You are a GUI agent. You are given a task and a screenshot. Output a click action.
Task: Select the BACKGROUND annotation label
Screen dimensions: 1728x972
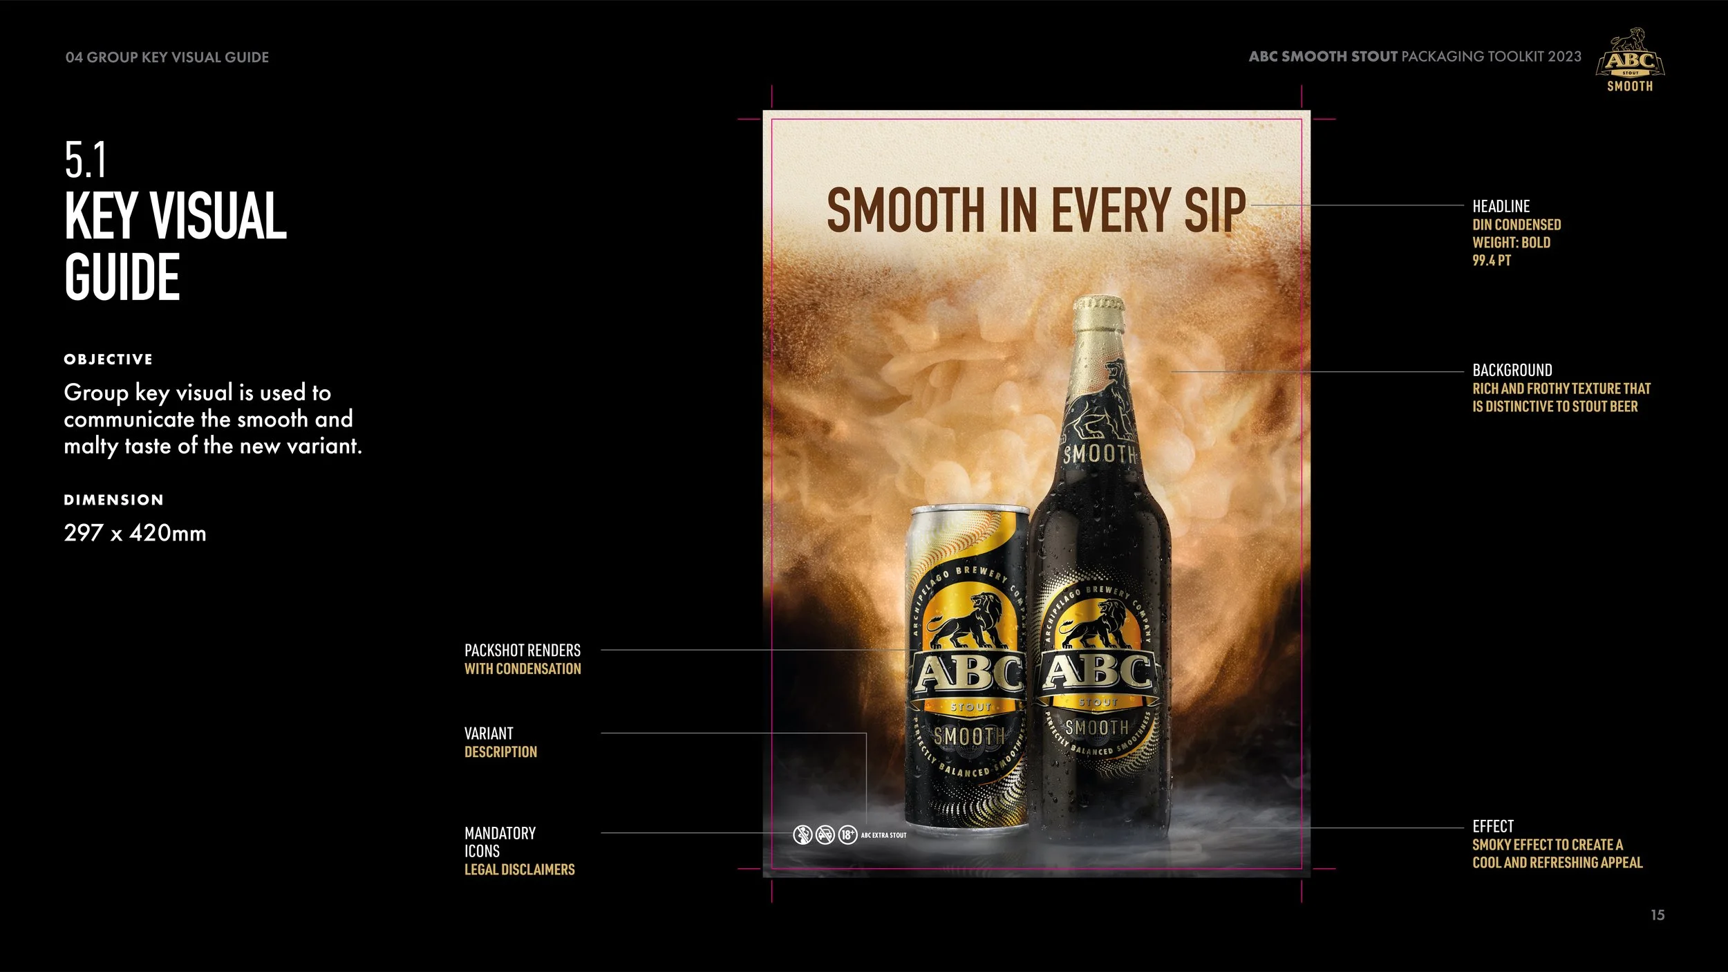[x=1512, y=370]
